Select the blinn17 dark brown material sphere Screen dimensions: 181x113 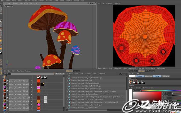click(5, 84)
